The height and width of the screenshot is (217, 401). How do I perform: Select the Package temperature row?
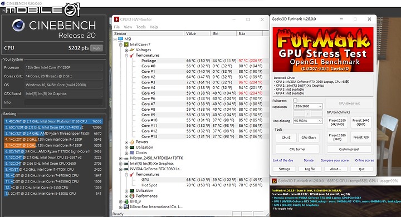coord(202,61)
